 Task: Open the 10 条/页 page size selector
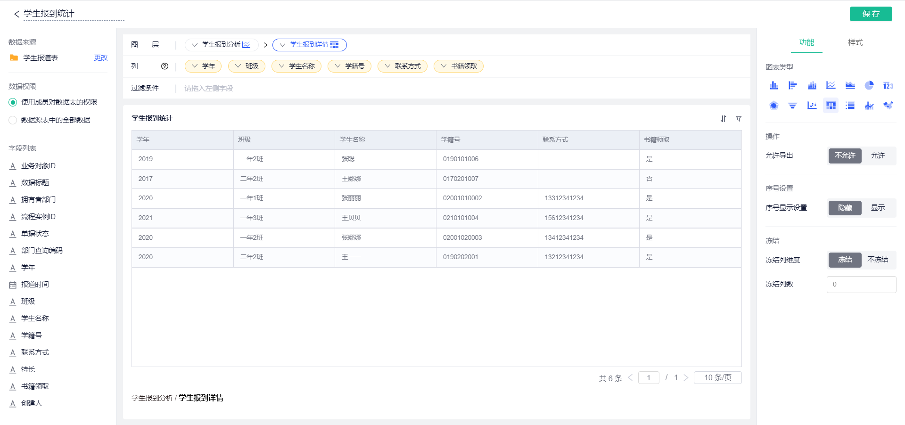point(717,377)
